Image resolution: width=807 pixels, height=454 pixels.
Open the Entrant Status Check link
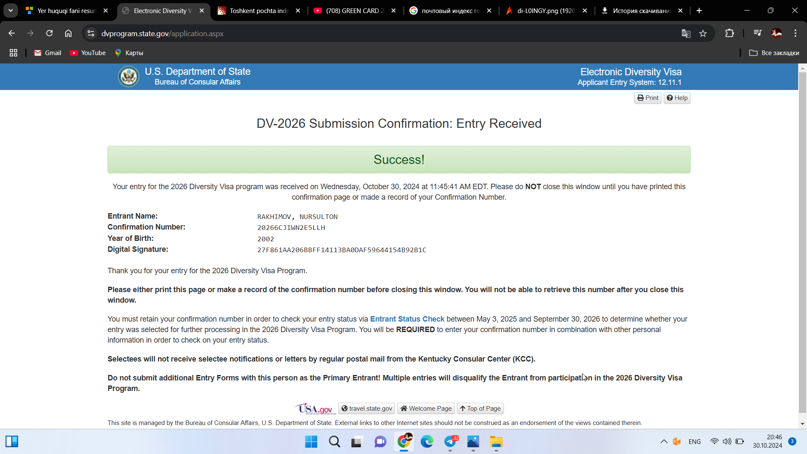(x=407, y=319)
